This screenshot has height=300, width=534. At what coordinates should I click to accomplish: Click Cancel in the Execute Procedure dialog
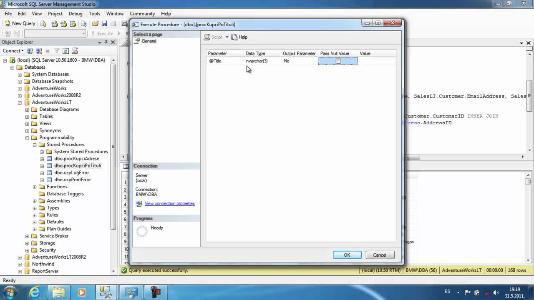point(380,255)
